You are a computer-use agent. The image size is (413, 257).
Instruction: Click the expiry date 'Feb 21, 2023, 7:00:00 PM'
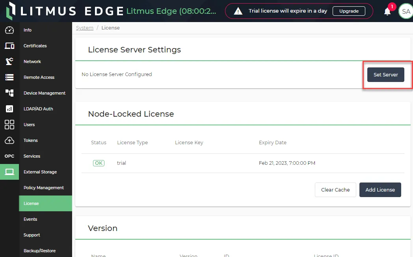pos(287,163)
